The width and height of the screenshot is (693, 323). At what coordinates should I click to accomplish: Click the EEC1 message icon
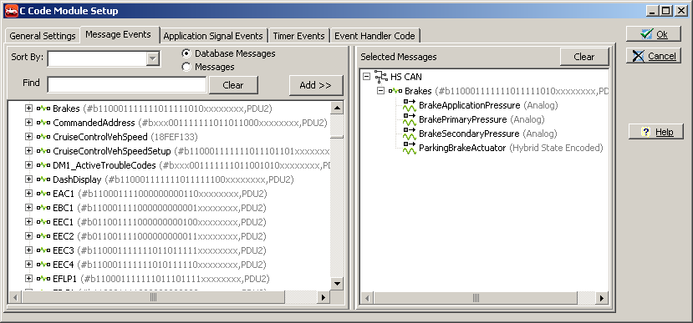[x=43, y=222]
